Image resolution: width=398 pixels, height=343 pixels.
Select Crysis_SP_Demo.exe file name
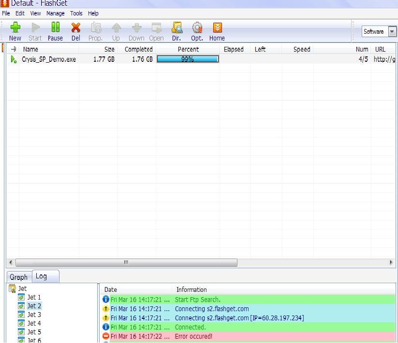point(49,59)
